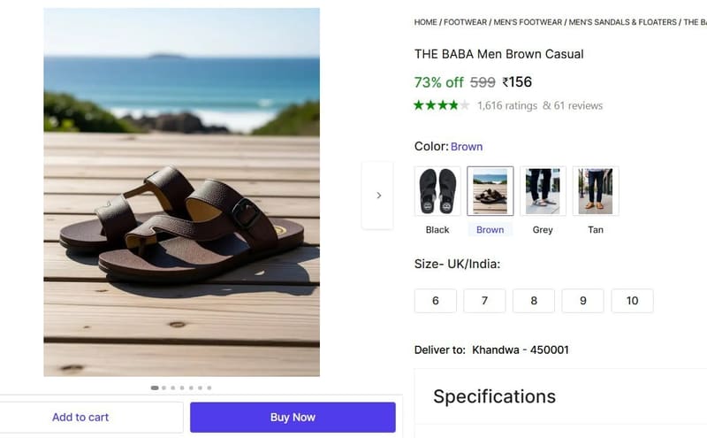Select size 8
707x438 pixels.
click(534, 301)
